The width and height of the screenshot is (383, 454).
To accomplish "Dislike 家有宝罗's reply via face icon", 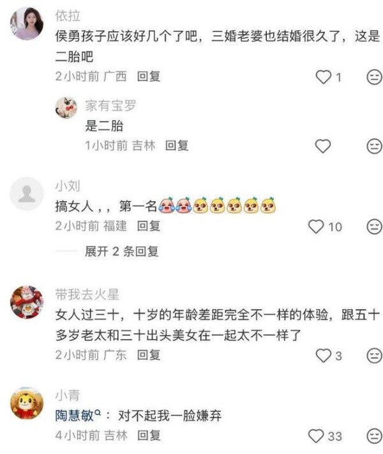I will pos(374,146).
